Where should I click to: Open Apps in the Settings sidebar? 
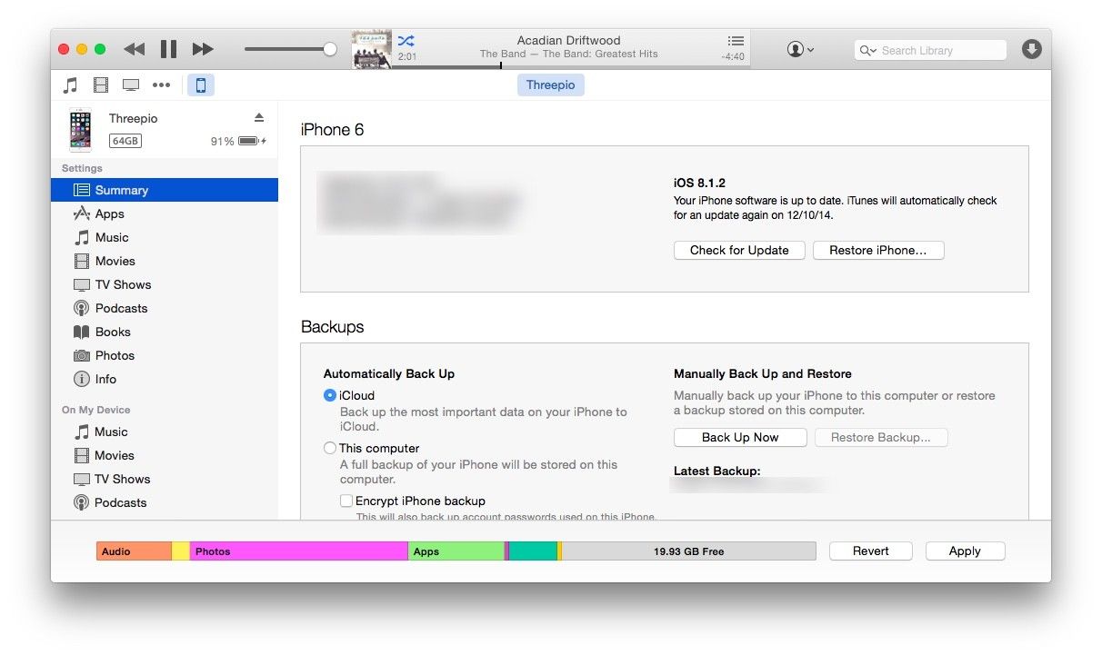click(109, 213)
